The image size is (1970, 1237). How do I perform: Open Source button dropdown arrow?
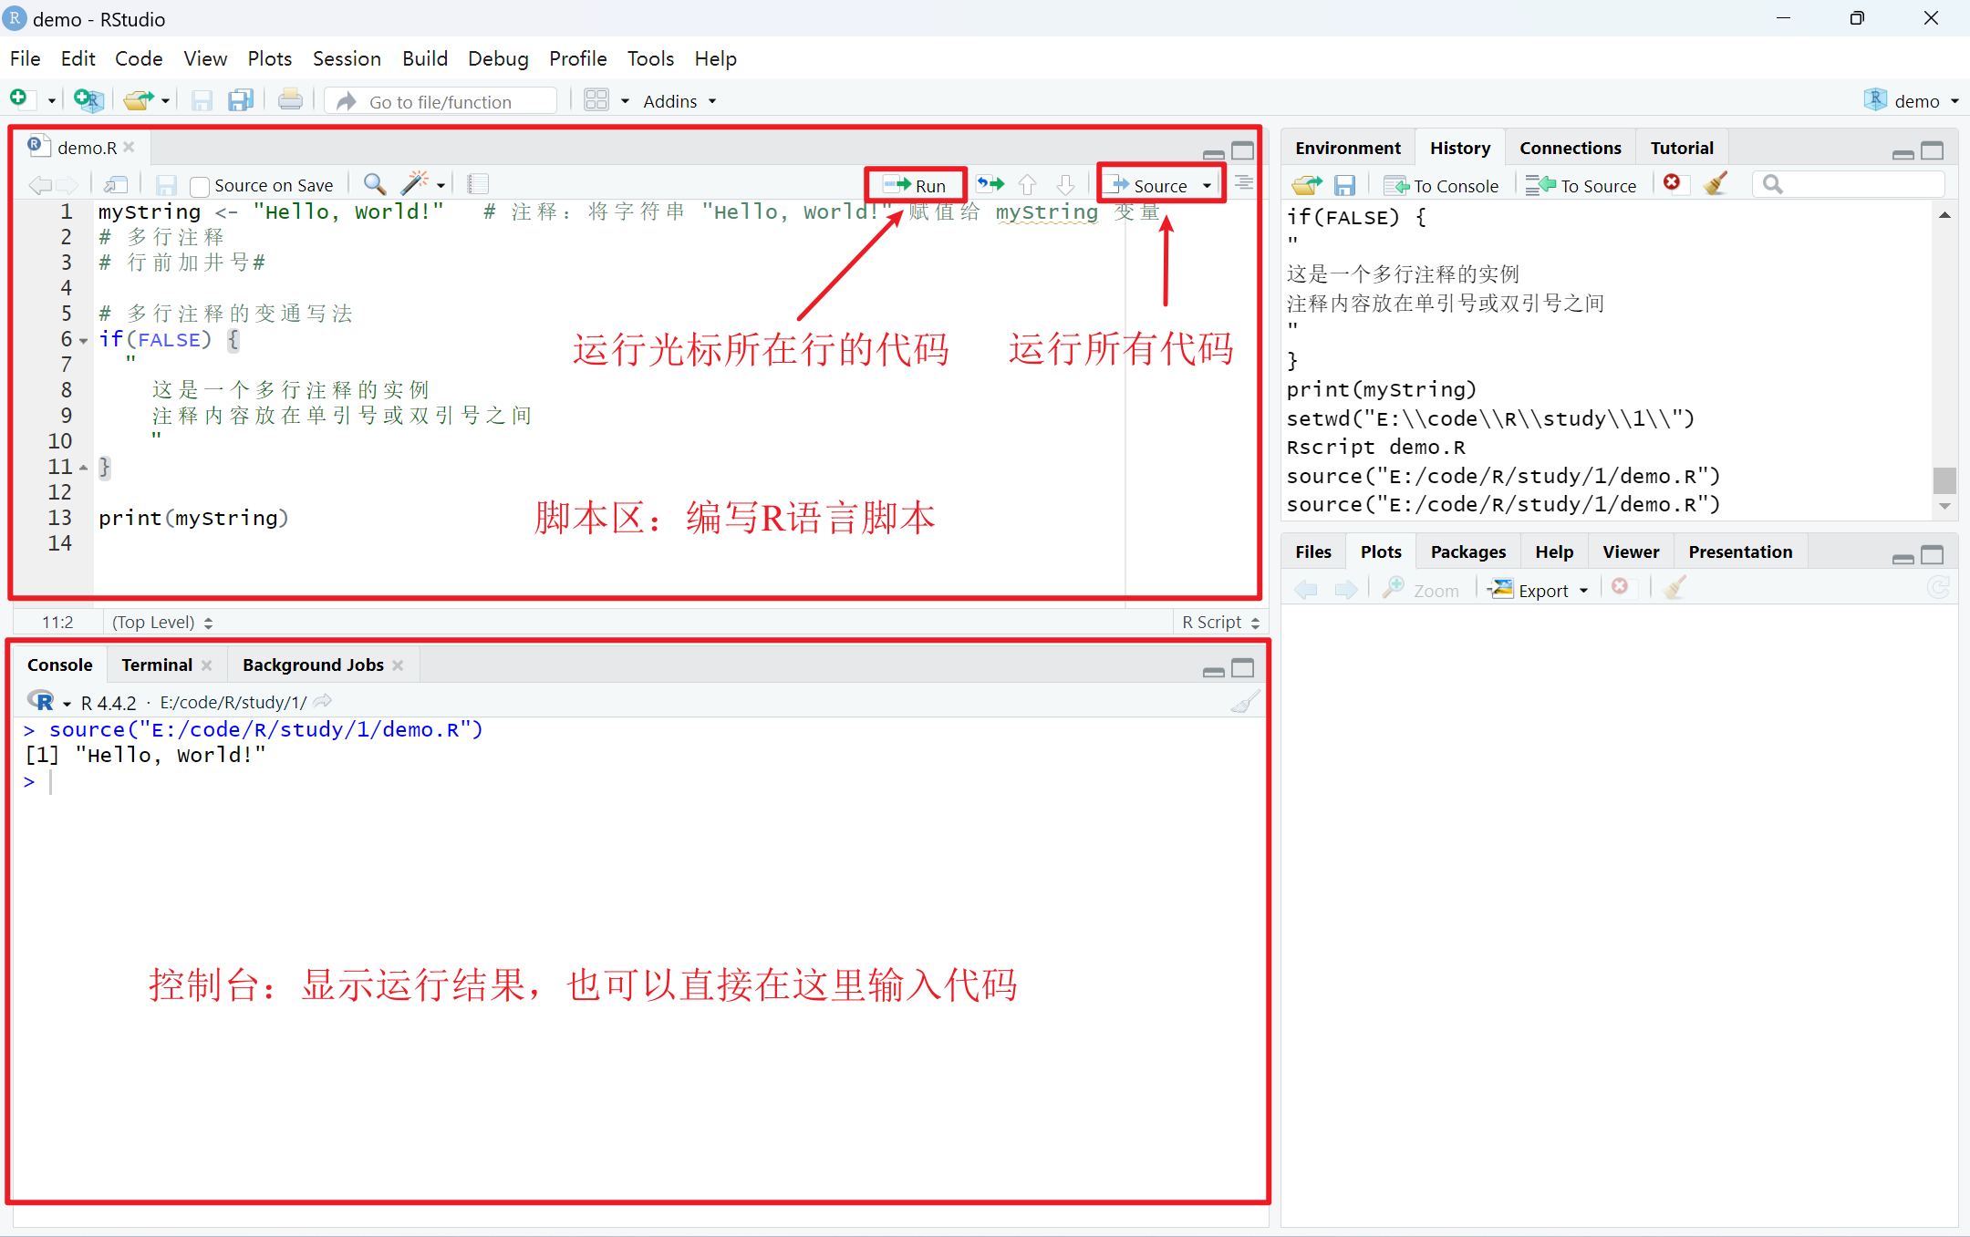click(x=1208, y=186)
